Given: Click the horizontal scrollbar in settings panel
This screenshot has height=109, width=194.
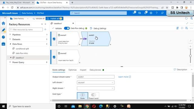Looking at the screenshot, I should click(x=119, y=100).
